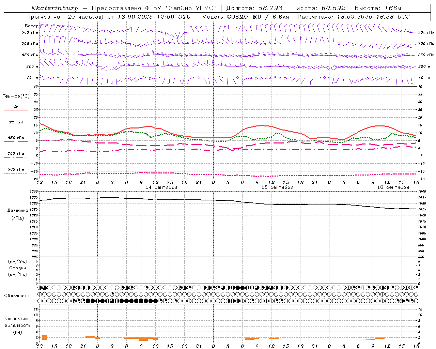The image size is (436, 349).
Task: Click the Ekaterinburg title text
Action: 54,8
